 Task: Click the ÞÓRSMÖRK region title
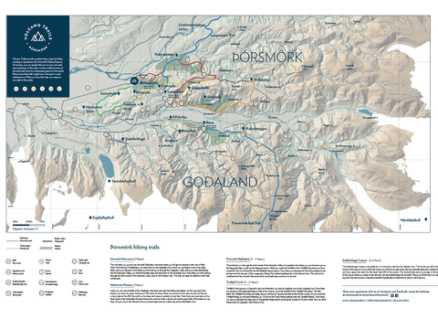[x=267, y=58]
